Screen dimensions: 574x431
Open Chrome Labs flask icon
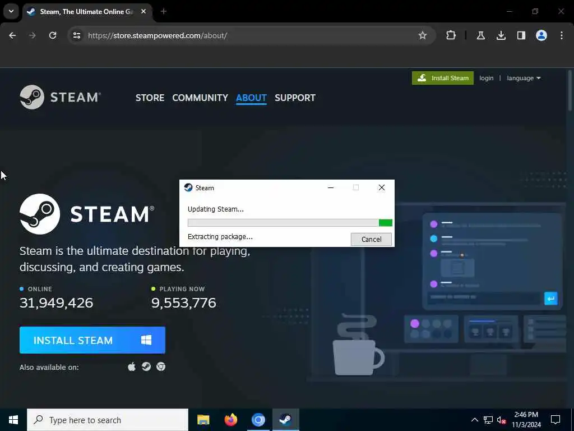[480, 35]
